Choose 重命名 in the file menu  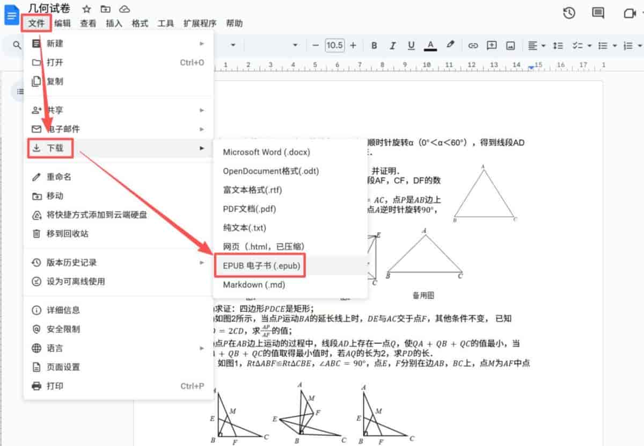(x=119, y=177)
